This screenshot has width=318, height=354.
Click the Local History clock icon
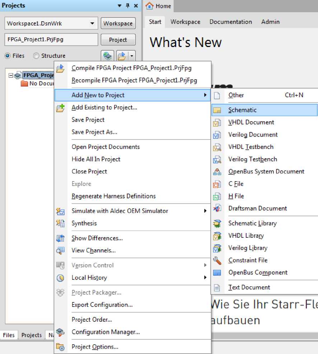pyautogui.click(x=60, y=278)
